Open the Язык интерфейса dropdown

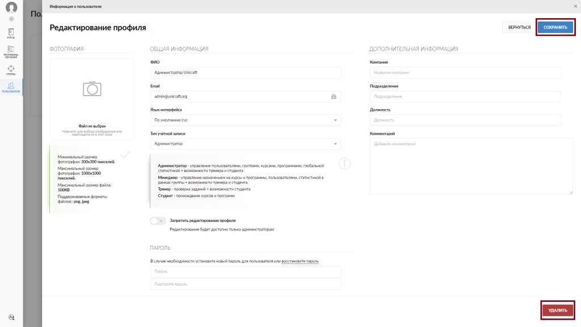pyautogui.click(x=246, y=120)
